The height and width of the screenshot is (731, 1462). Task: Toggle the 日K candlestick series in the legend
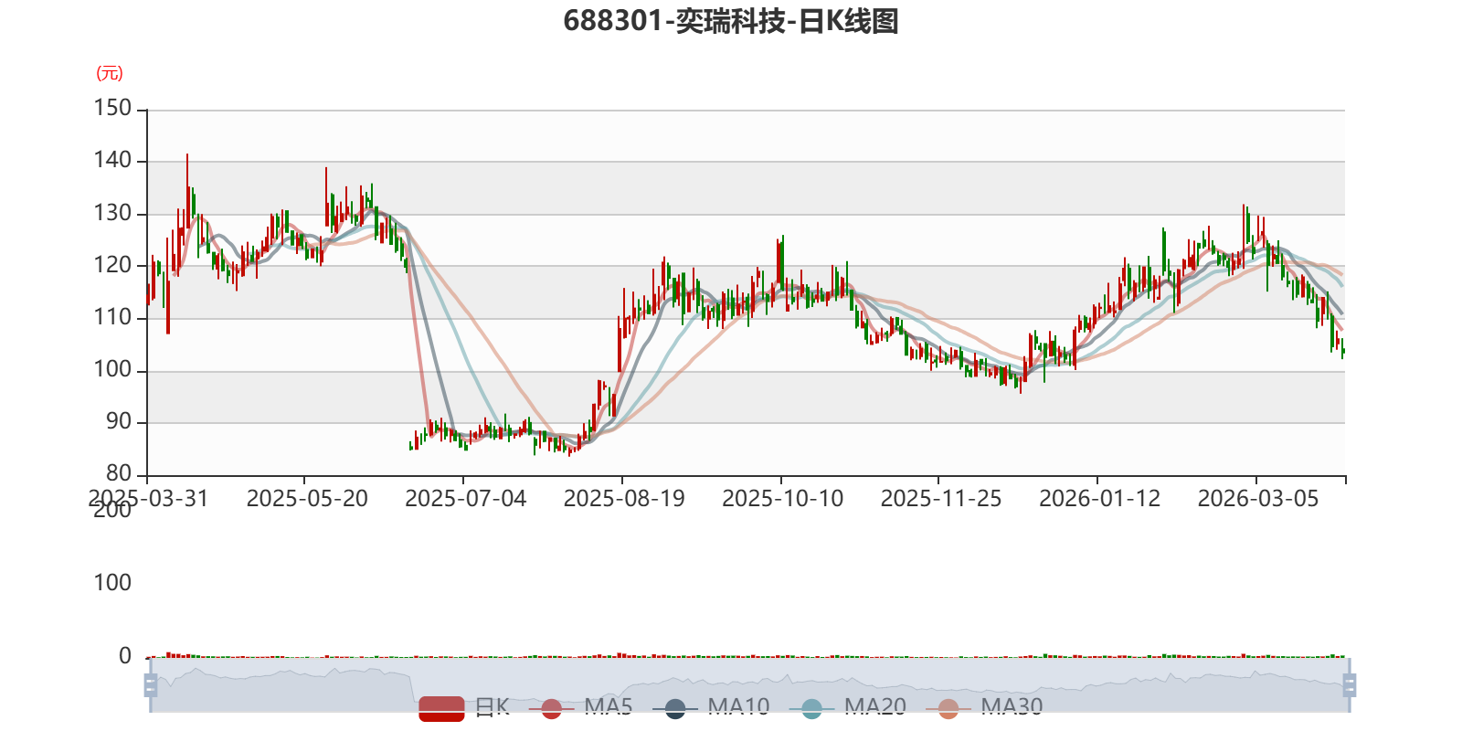pos(464,708)
